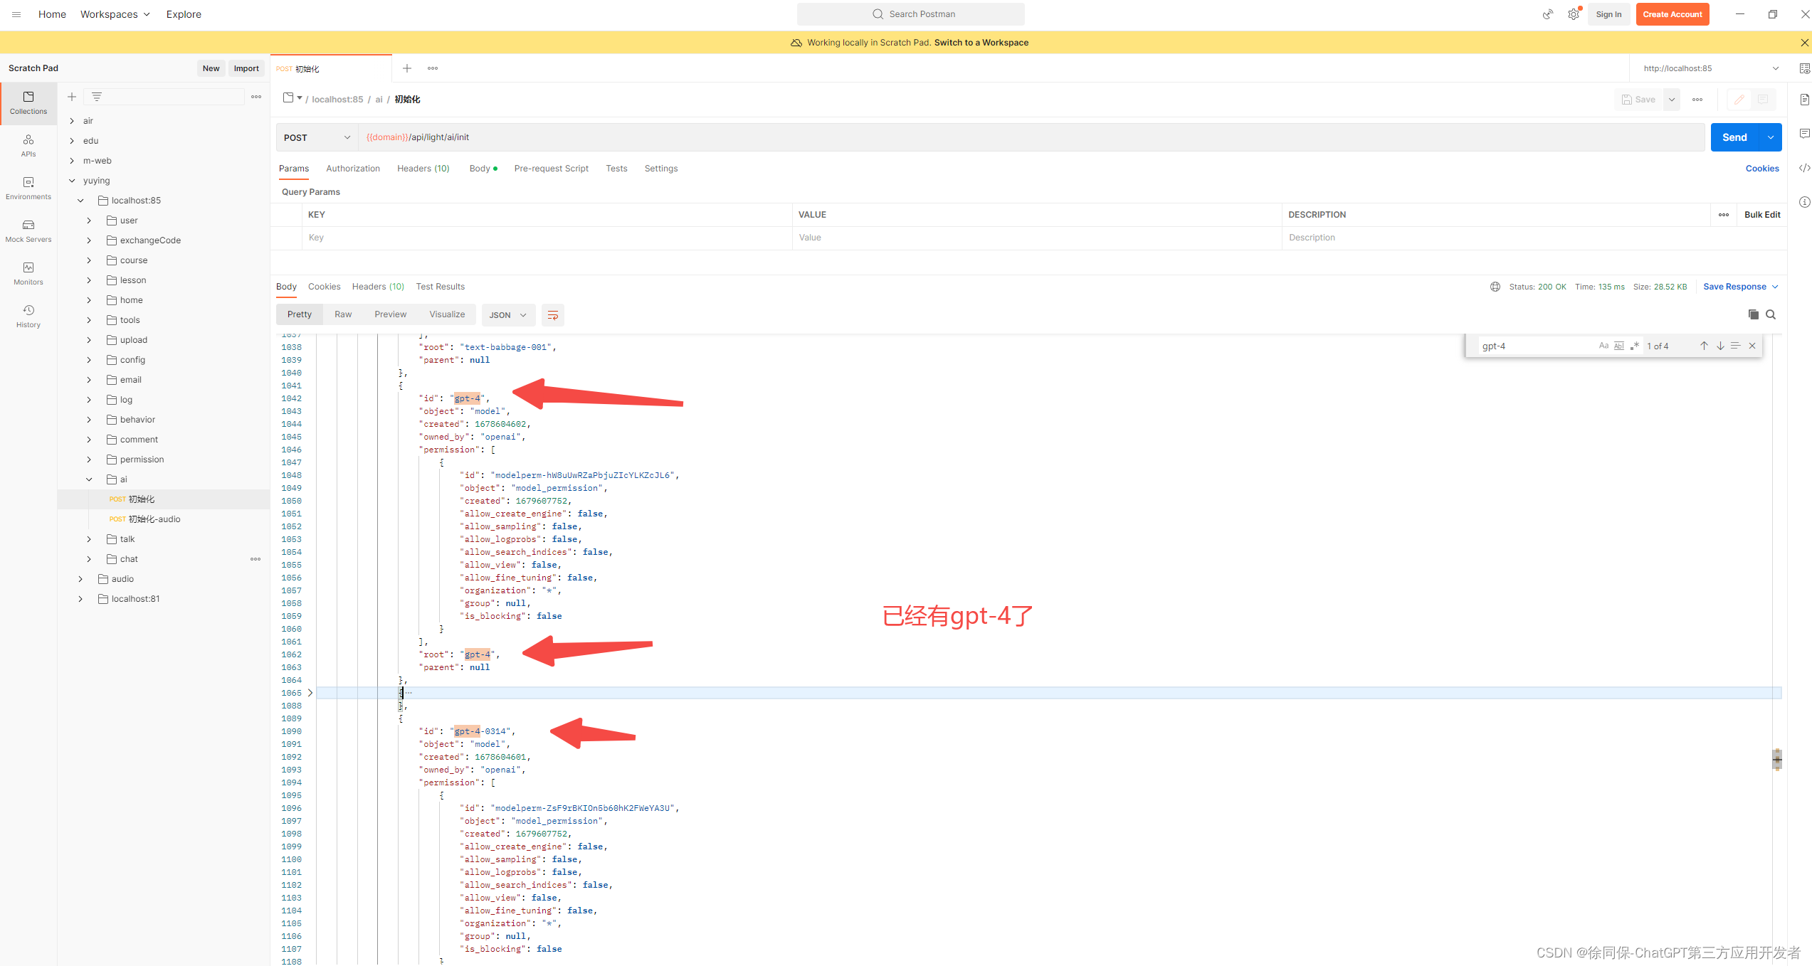Toggle Match Whole Word in find box
The width and height of the screenshot is (1812, 966).
[1619, 346]
